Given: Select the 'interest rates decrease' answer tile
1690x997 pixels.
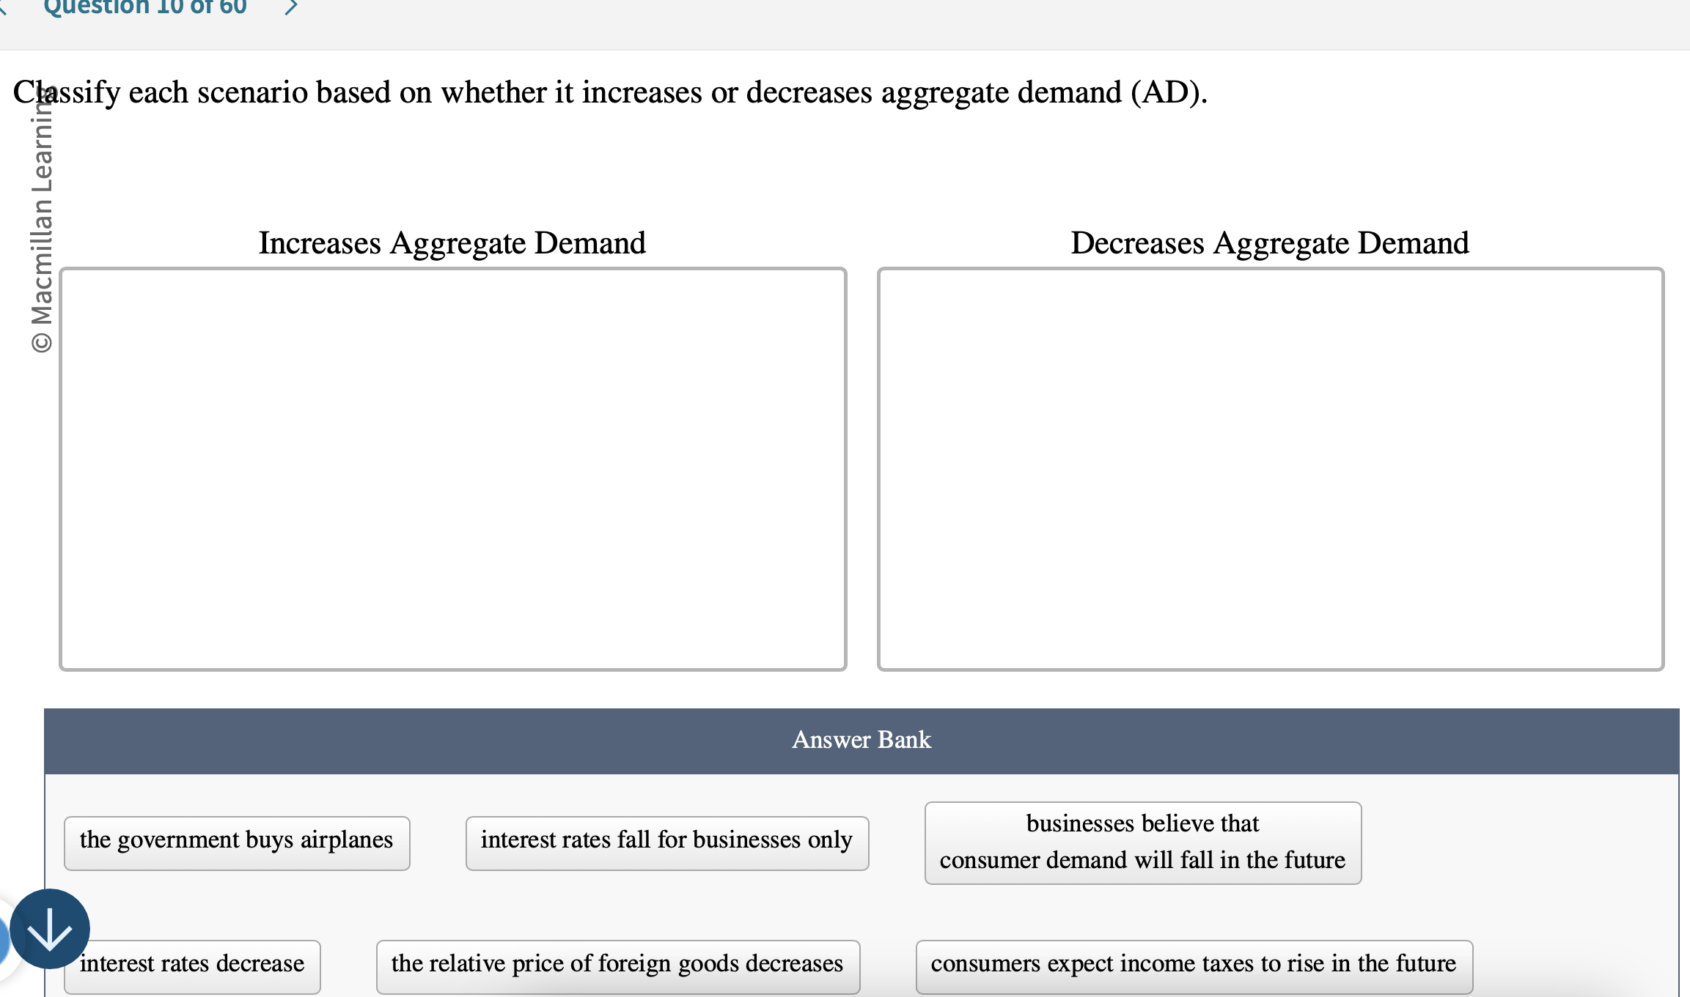Looking at the screenshot, I should tap(191, 964).
